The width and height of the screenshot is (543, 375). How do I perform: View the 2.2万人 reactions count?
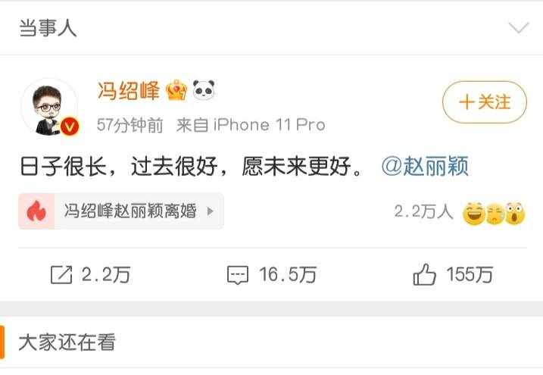tap(424, 211)
